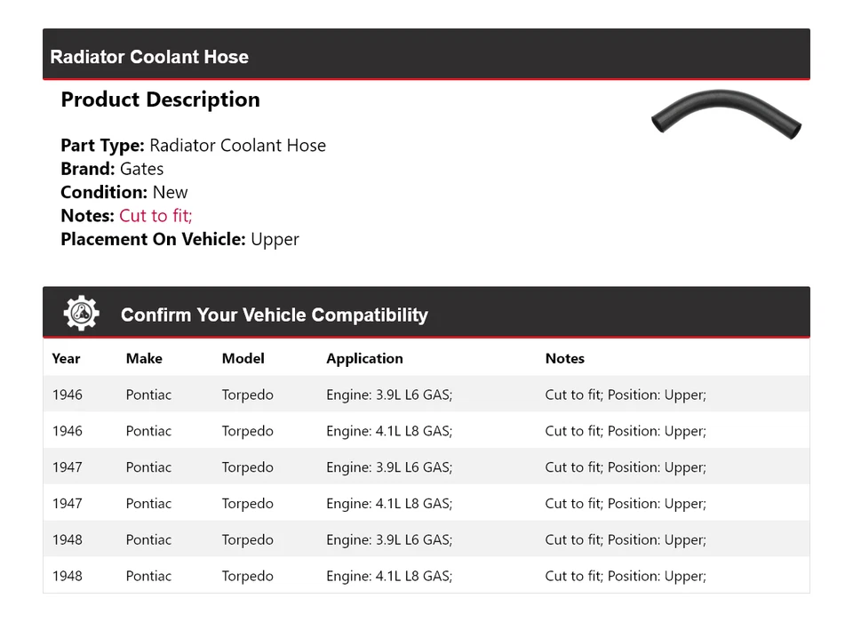Click the gear compatibility icon
The width and height of the screenshot is (853, 622).
click(x=81, y=314)
